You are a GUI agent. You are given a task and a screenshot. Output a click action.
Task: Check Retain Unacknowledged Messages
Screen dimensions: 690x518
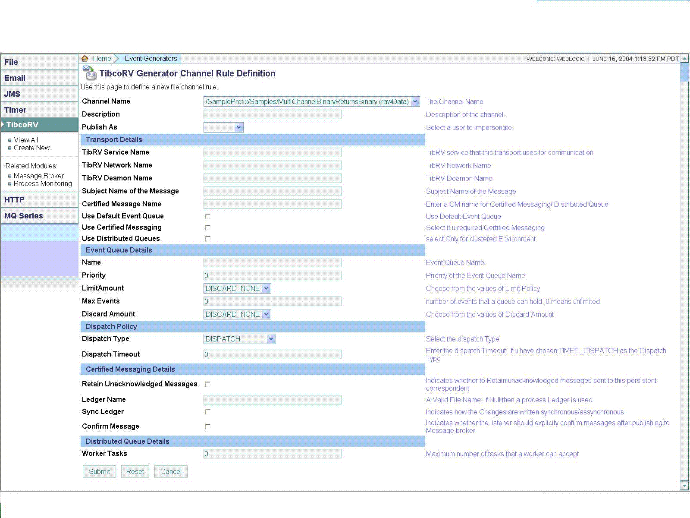[208, 384]
